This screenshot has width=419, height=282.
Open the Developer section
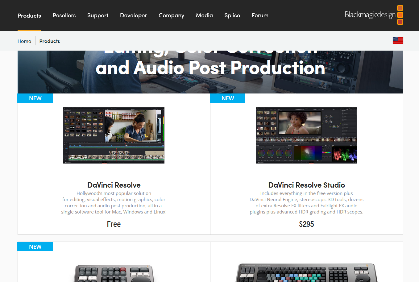click(134, 15)
